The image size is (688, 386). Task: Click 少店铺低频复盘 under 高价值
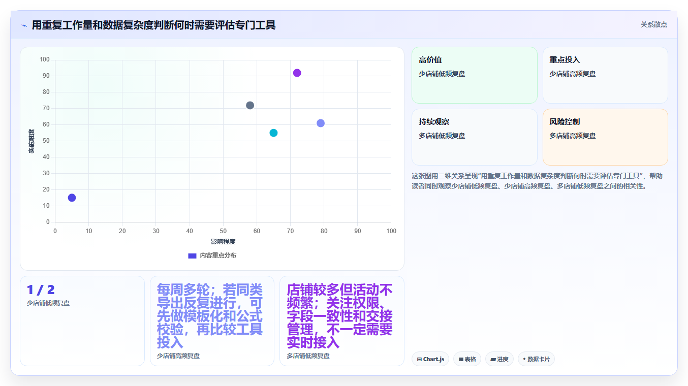click(x=442, y=74)
